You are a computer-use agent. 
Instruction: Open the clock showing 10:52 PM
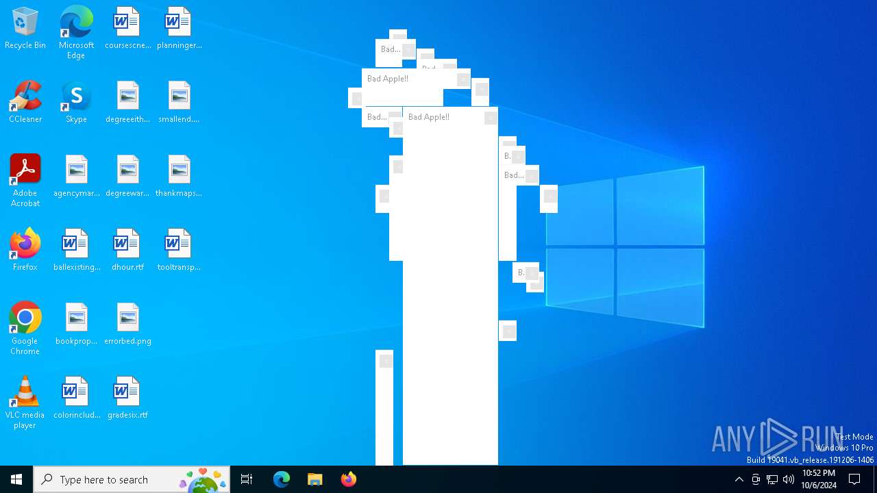click(819, 479)
